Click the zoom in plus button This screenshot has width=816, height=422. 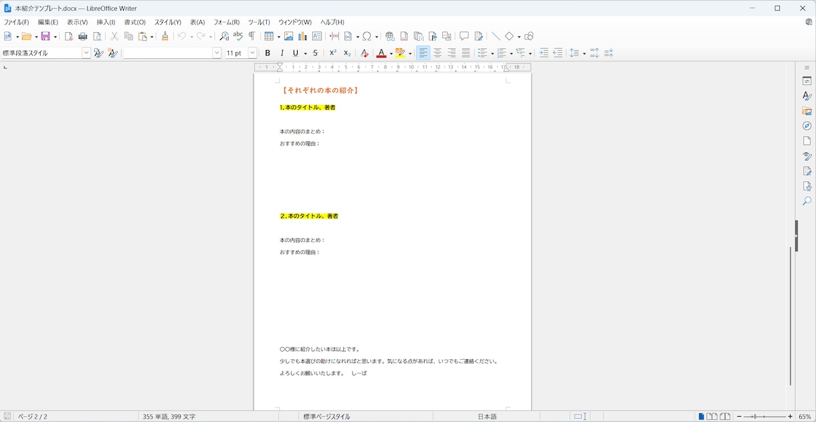[790, 417]
